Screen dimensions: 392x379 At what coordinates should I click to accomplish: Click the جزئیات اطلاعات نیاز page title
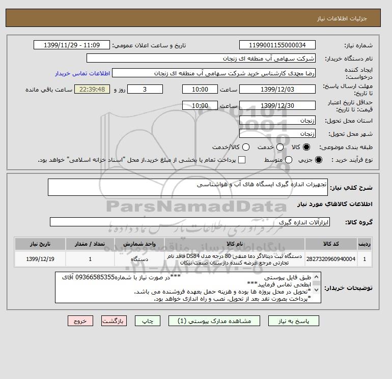click(x=342, y=18)
